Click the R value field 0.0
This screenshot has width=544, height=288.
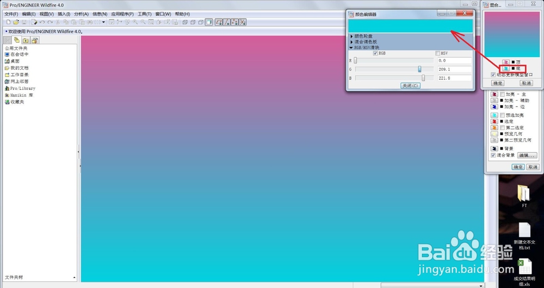(454, 60)
